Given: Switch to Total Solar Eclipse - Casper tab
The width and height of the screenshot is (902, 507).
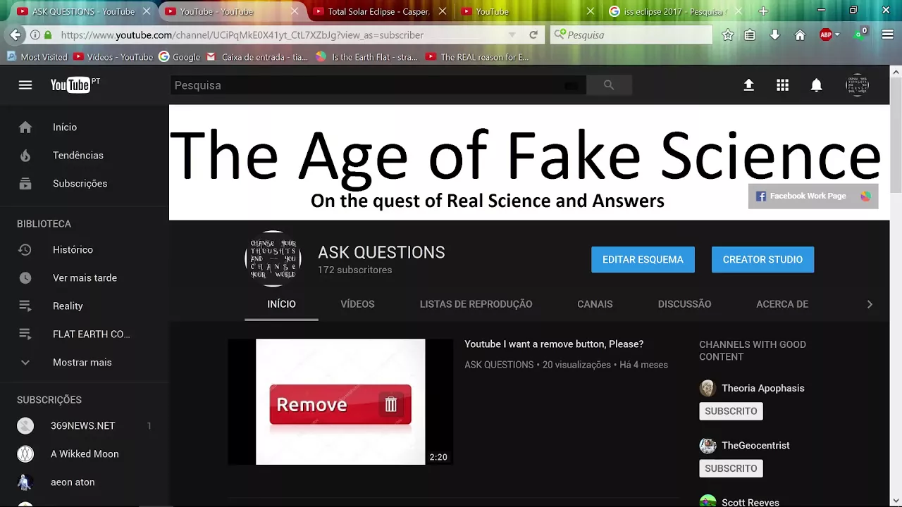Looking at the screenshot, I should (378, 11).
